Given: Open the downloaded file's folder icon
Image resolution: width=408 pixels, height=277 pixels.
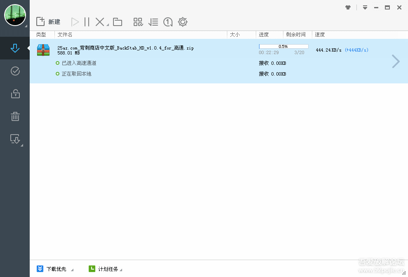Looking at the screenshot, I should (x=118, y=21).
